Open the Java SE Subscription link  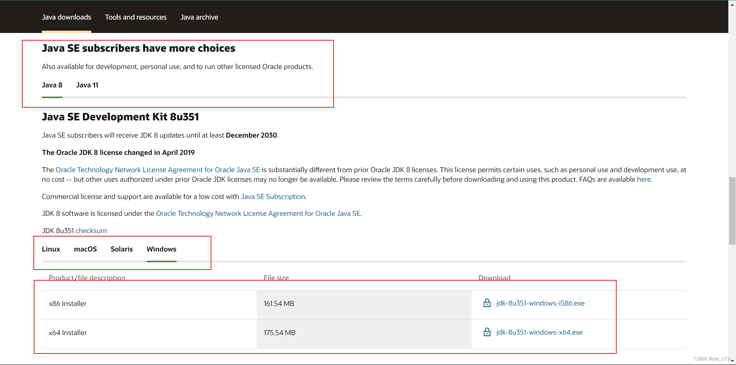(x=273, y=197)
